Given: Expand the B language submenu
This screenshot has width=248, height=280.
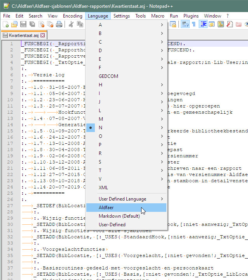Looking at the screenshot, I should coord(126,33).
